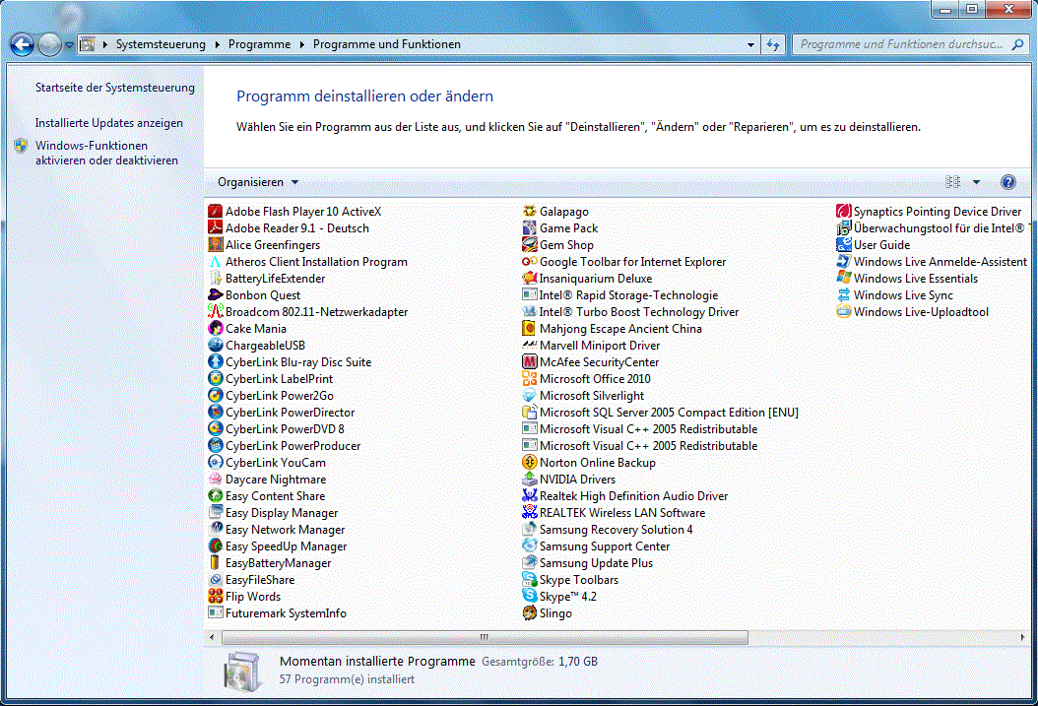Select the Galapago icon

tap(529, 211)
